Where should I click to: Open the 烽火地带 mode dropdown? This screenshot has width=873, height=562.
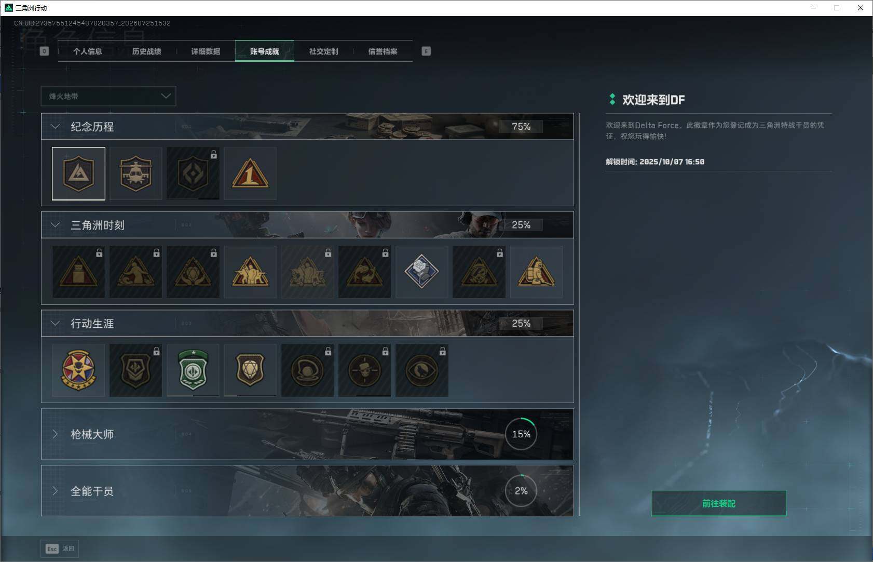pyautogui.click(x=108, y=96)
